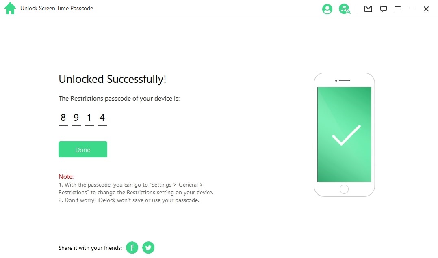Click the red Note label

(x=66, y=176)
